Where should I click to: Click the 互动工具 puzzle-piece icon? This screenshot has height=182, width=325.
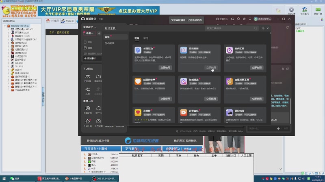(x=88, y=121)
